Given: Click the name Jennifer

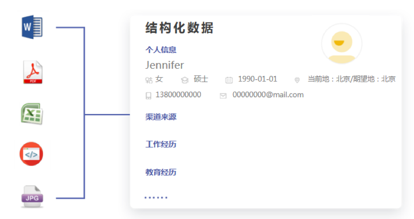Looking at the screenshot, I should 165,65.
